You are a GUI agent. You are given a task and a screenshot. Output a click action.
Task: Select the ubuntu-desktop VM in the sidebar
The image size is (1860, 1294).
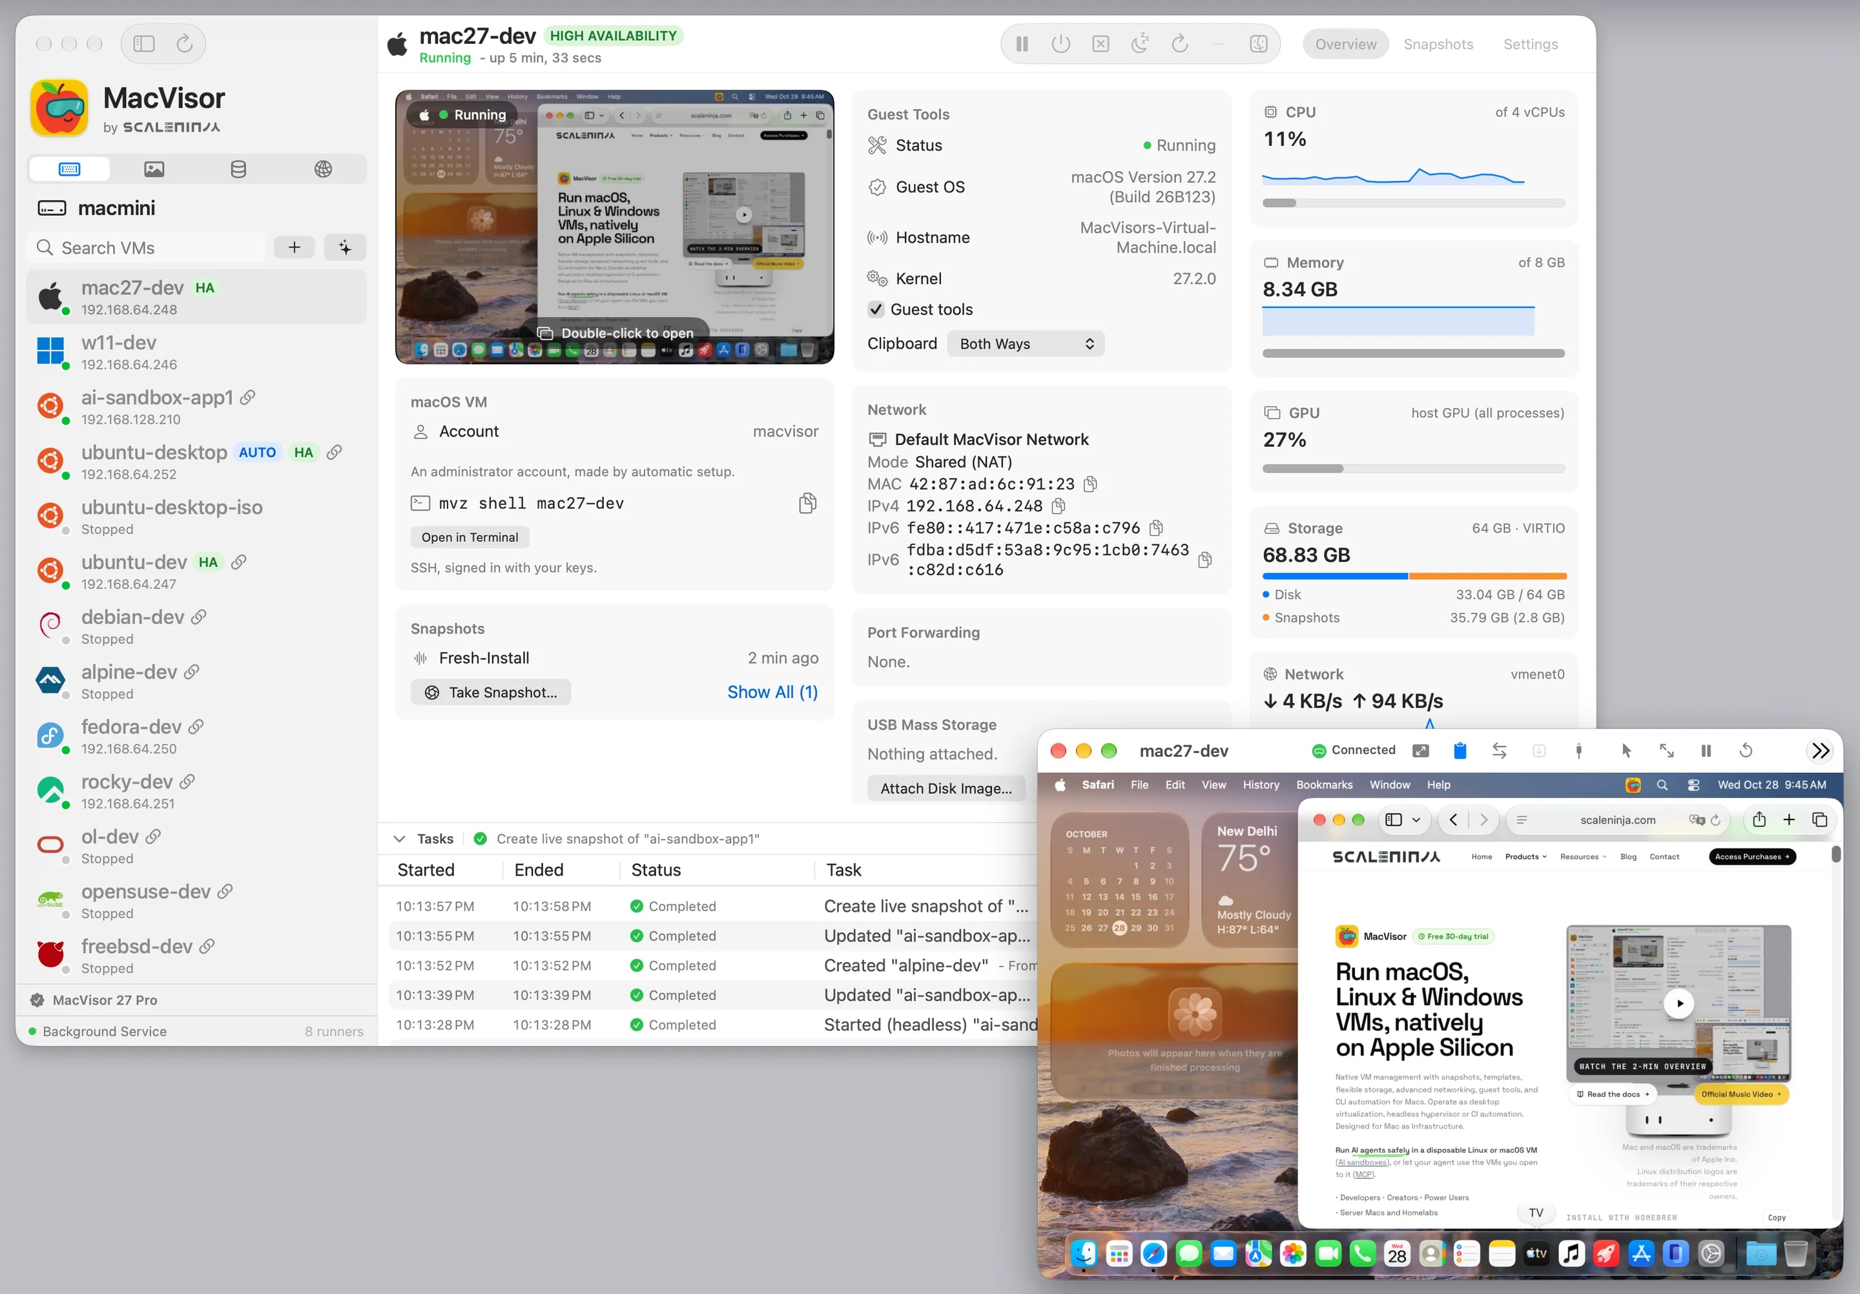tap(196, 462)
